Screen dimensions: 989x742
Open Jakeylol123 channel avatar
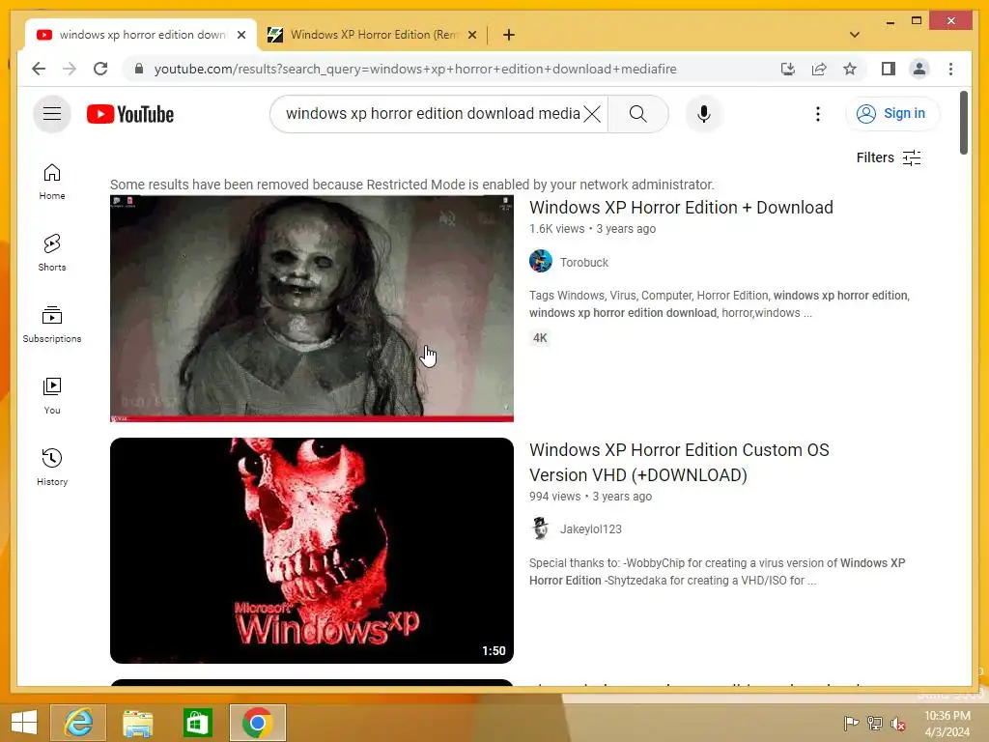(x=541, y=528)
